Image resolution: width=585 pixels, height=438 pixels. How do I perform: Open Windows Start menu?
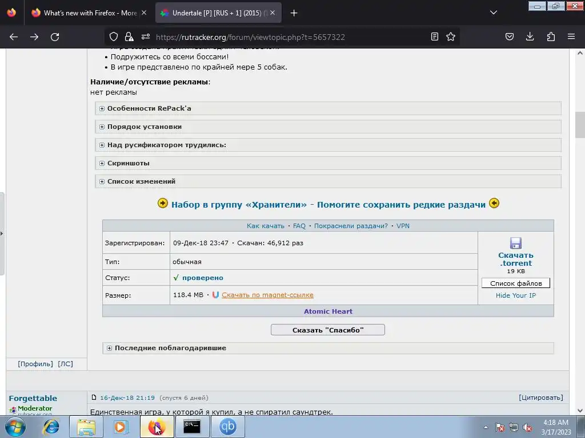15,427
